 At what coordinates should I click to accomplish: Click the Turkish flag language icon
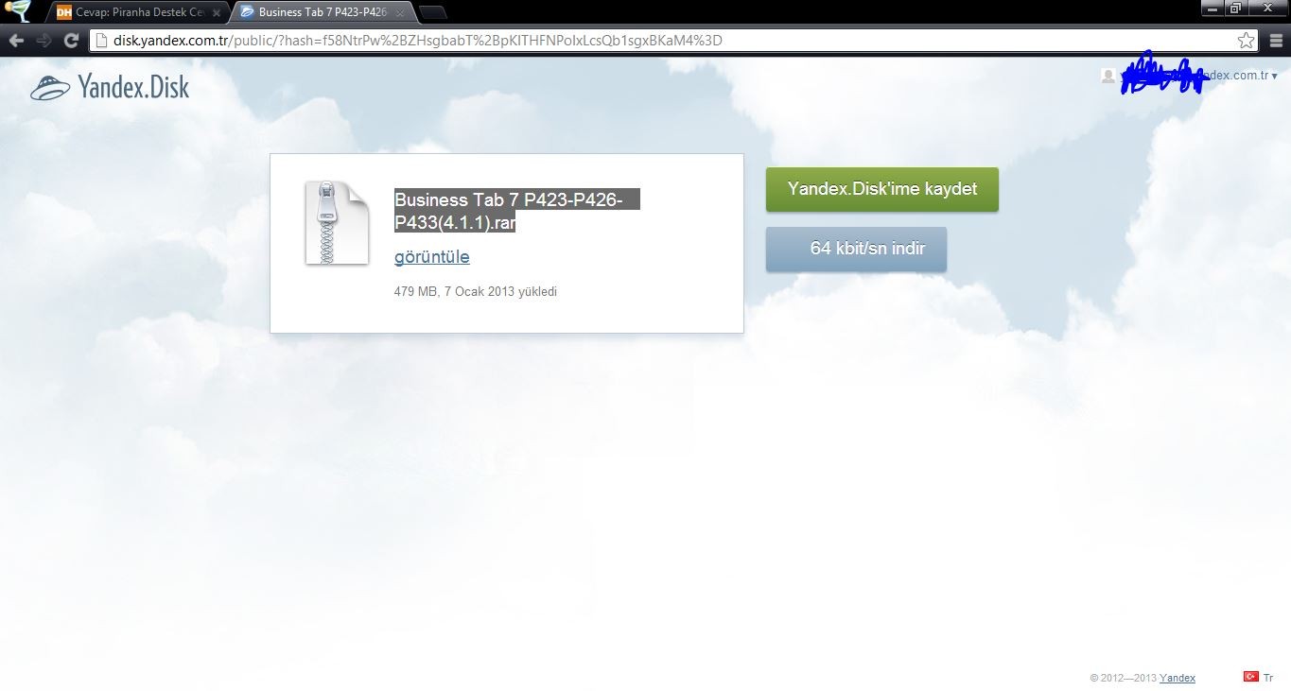(x=1250, y=677)
